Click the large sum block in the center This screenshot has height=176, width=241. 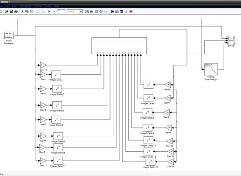coord(119,46)
